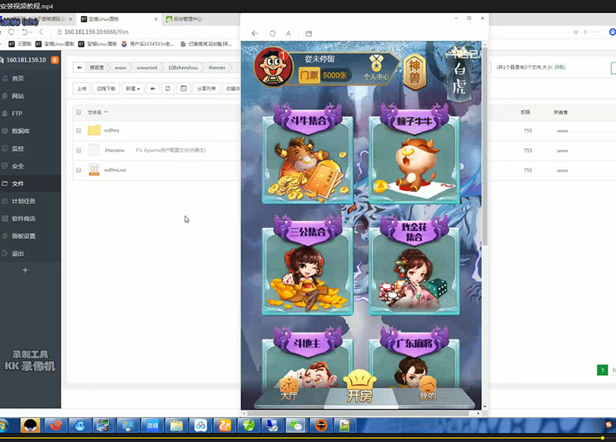Open 计划任务 in the sidebar
Image resolution: width=616 pixels, height=442 pixels.
click(24, 201)
